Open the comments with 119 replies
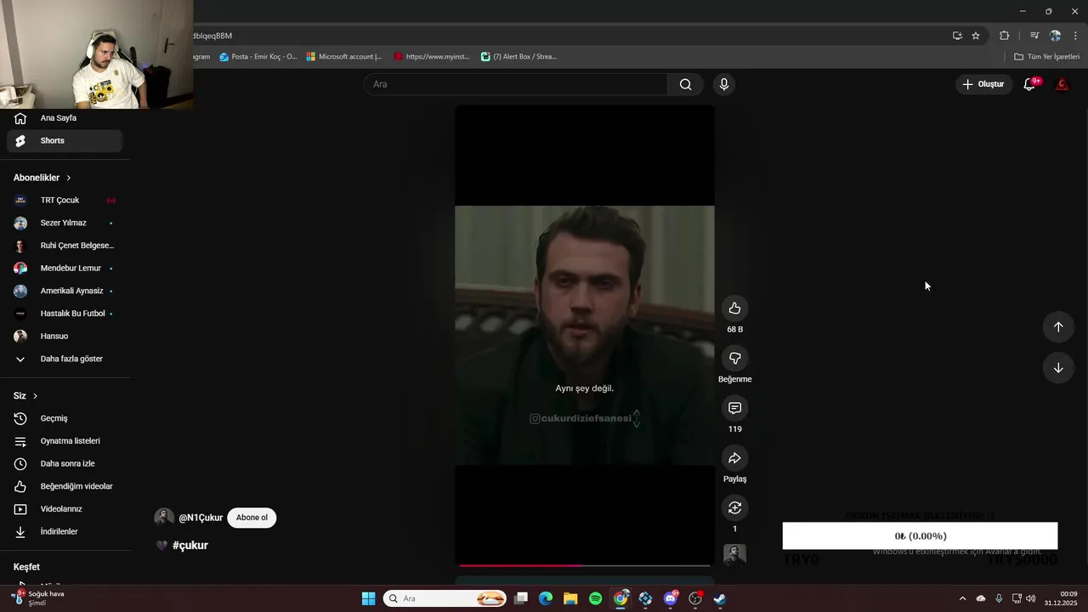The image size is (1088, 612). [x=734, y=408]
